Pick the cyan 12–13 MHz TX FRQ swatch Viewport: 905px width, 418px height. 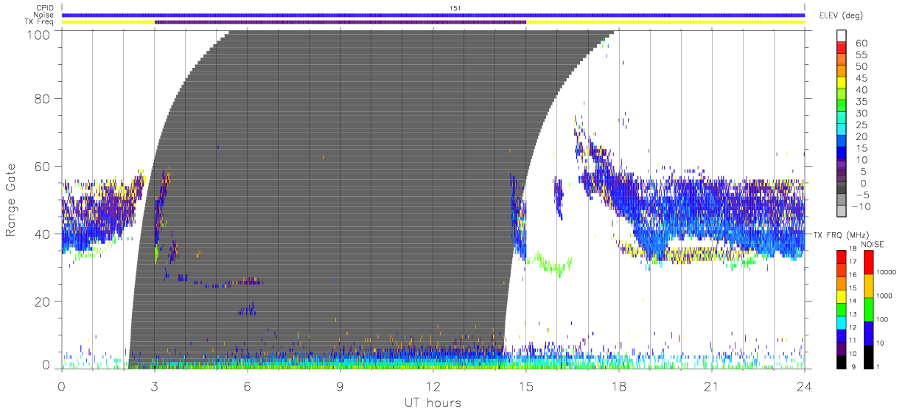coord(842,322)
